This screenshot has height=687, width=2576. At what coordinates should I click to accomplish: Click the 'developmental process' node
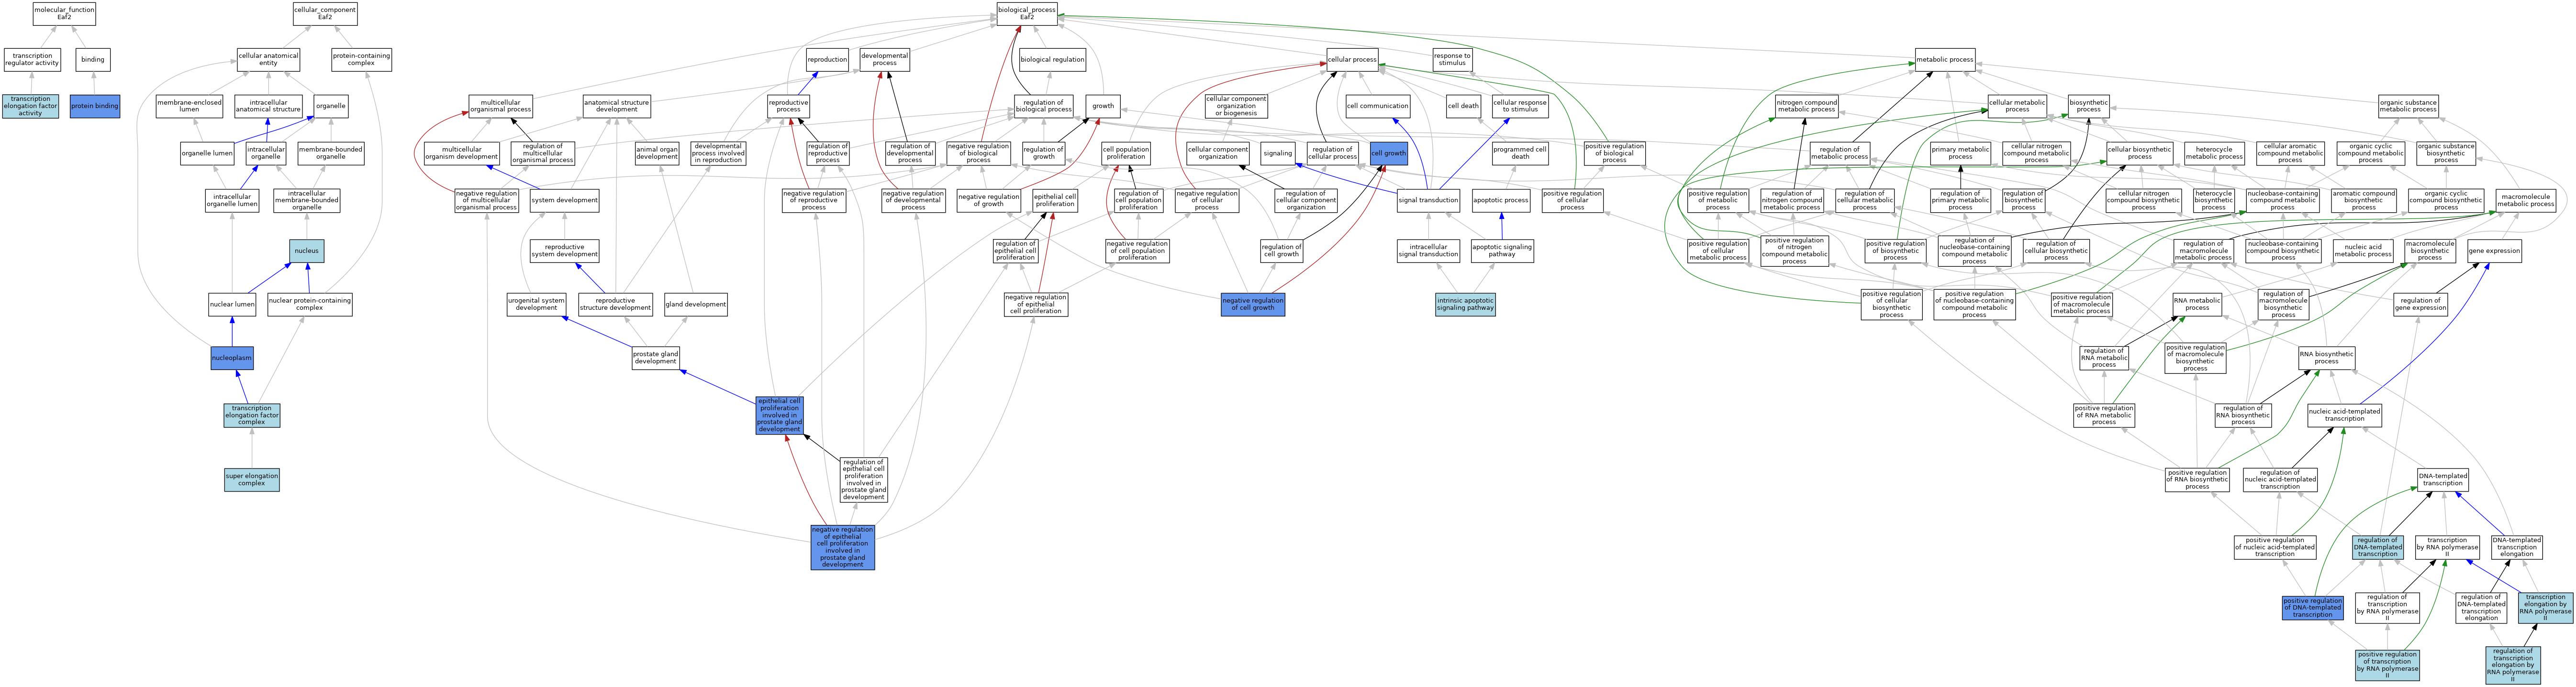885,60
